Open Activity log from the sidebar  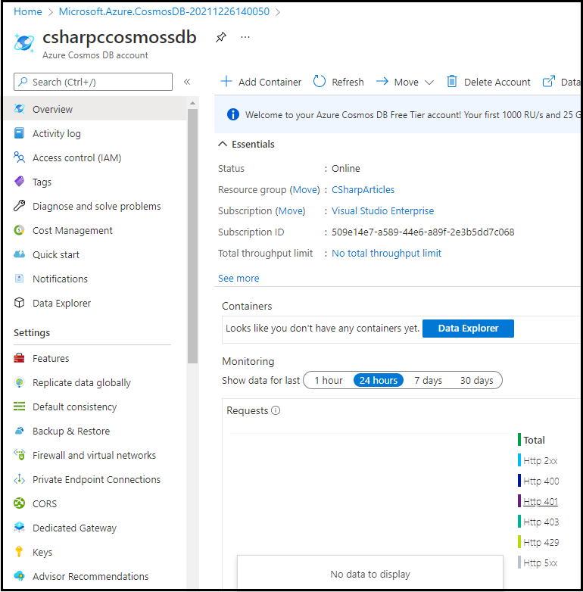[x=56, y=133]
